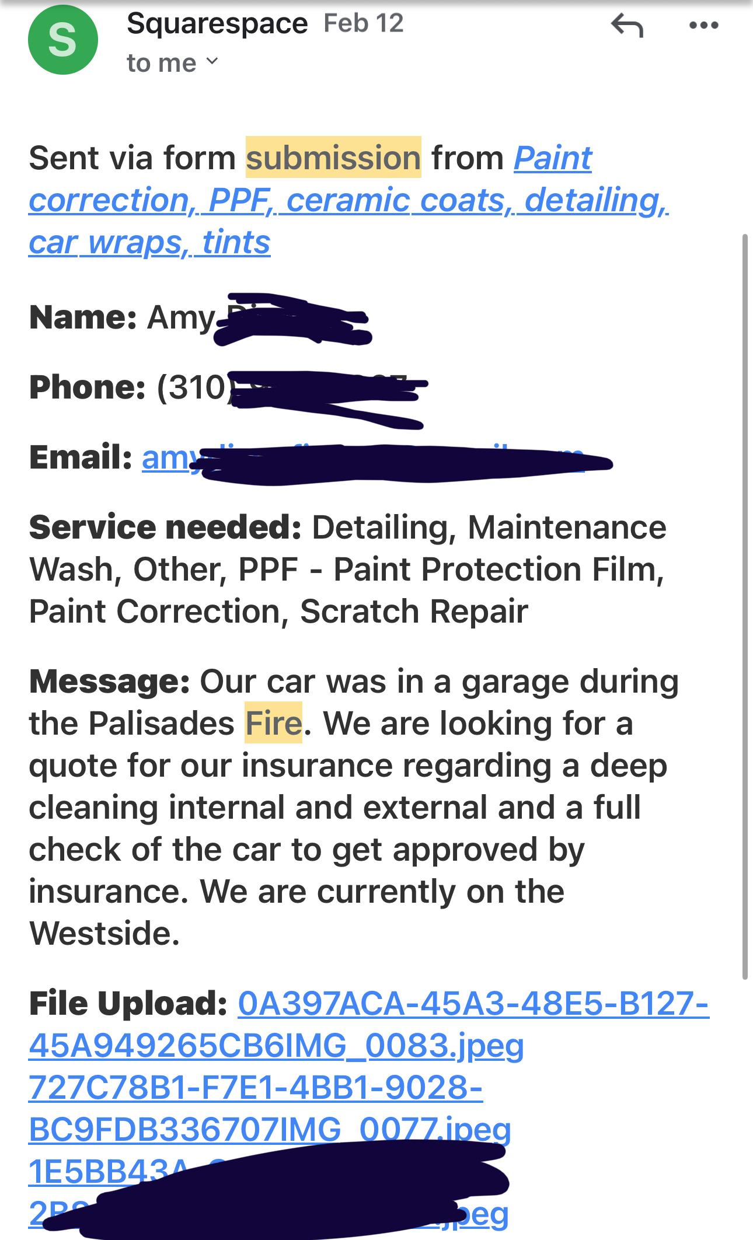Screen dimensions: 753x1240
Task: Tap the bold "Name:" label
Action: (x=83, y=317)
